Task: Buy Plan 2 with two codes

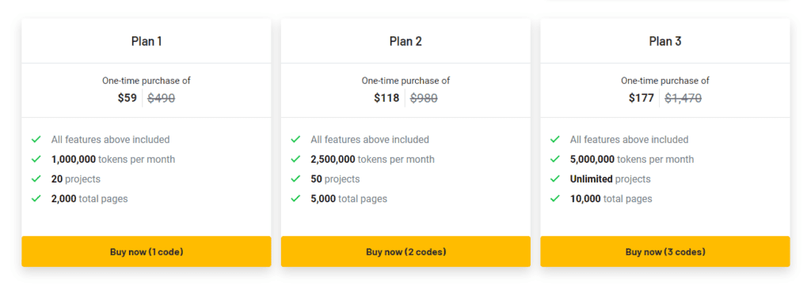Action: 406,251
